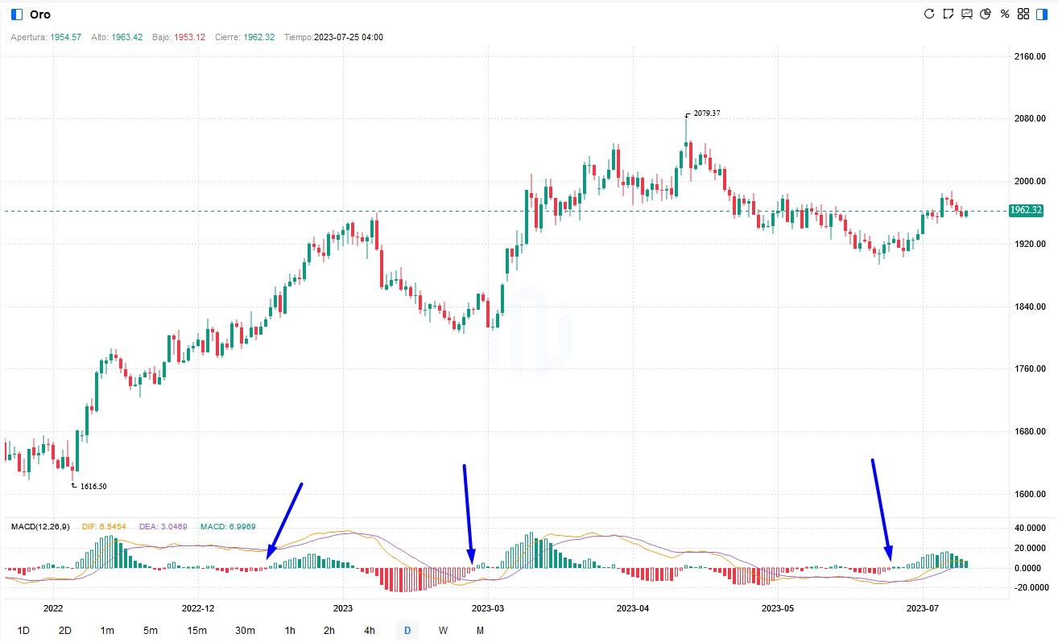Image resolution: width=1058 pixels, height=642 pixels.
Task: Select the active D daily timeframe
Action: point(407,631)
